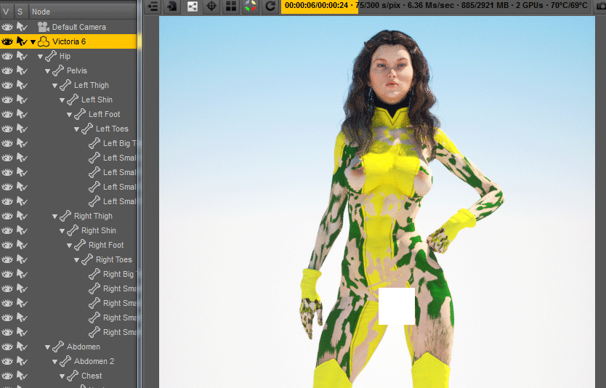Toggle selectability arrow for Left Shin

(22, 100)
